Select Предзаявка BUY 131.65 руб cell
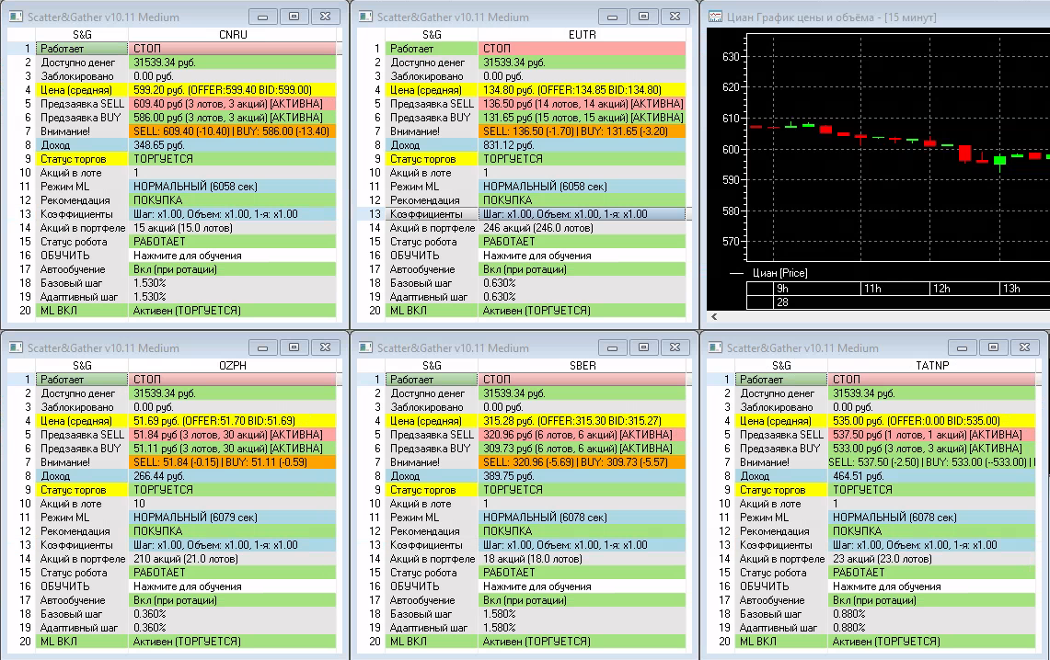 click(582, 118)
